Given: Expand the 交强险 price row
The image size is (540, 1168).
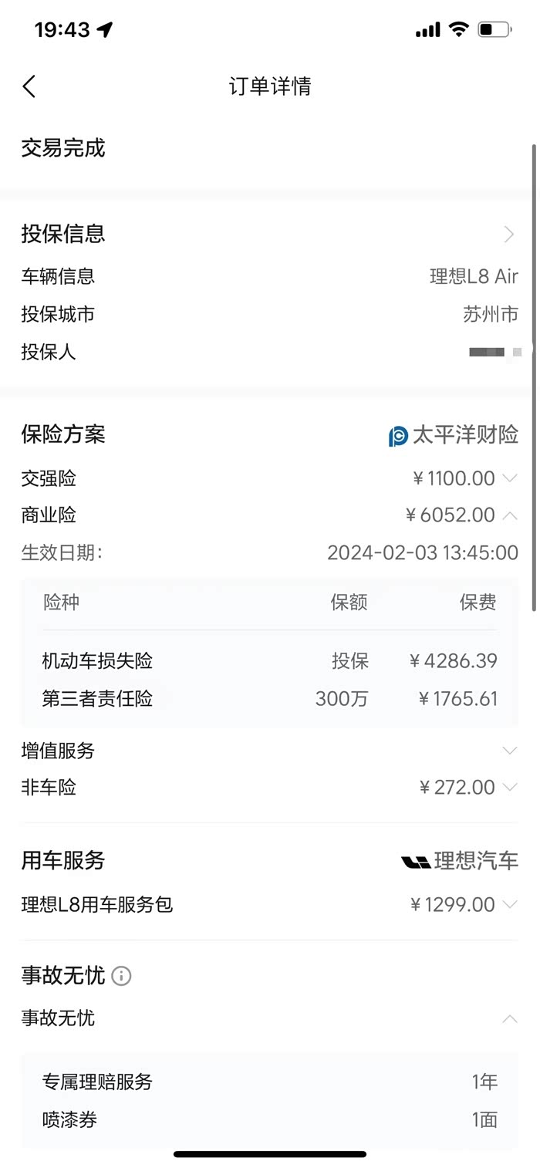Looking at the screenshot, I should pyautogui.click(x=509, y=478).
